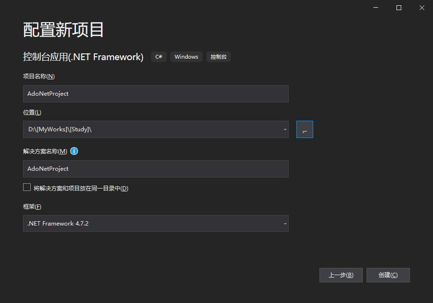This screenshot has height=303, width=433.
Task: Close the configure new project window
Action: click(x=421, y=8)
